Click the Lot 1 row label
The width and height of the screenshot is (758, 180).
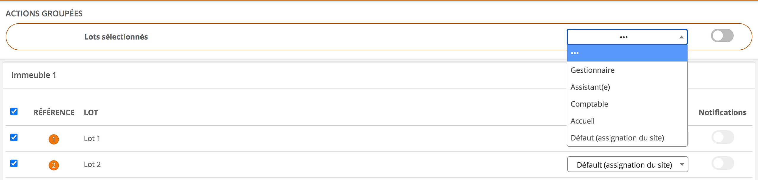[x=92, y=138]
